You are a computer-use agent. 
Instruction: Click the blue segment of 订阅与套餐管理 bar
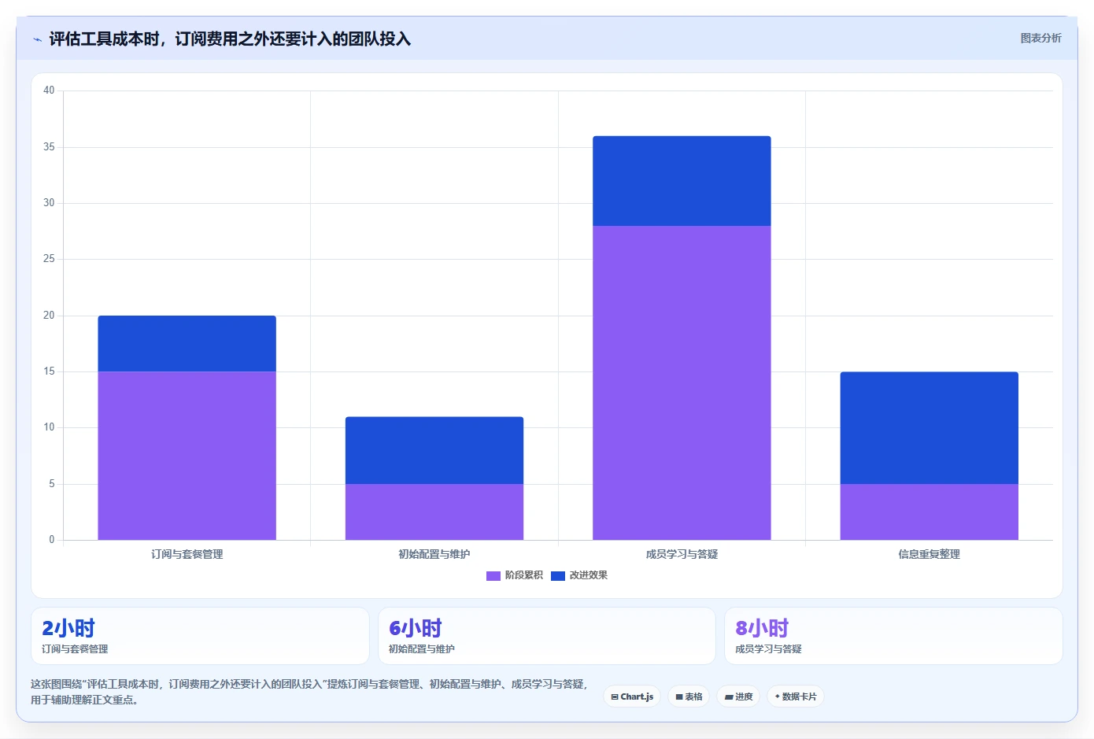[187, 344]
